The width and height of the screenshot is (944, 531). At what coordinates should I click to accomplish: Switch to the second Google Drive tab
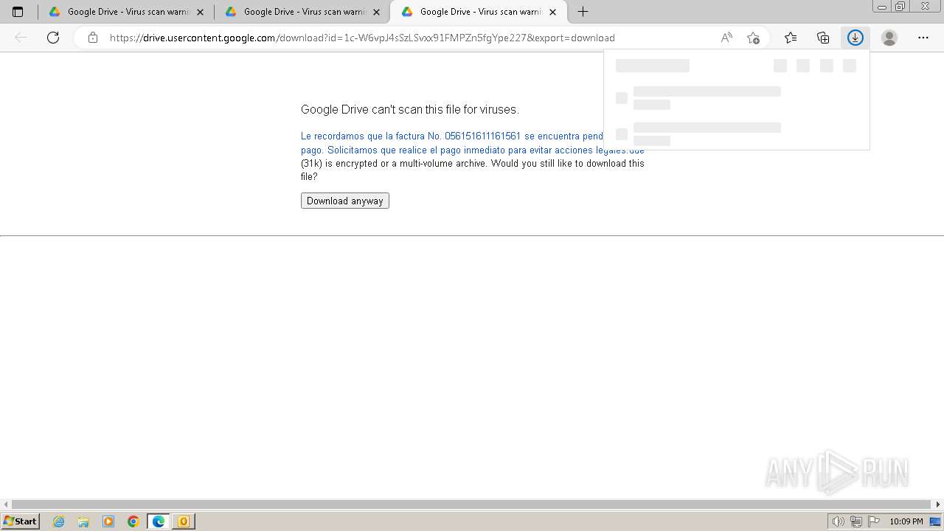(x=302, y=12)
